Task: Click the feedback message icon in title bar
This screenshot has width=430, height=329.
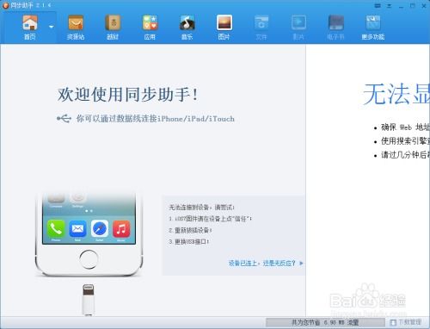Action: (378, 5)
